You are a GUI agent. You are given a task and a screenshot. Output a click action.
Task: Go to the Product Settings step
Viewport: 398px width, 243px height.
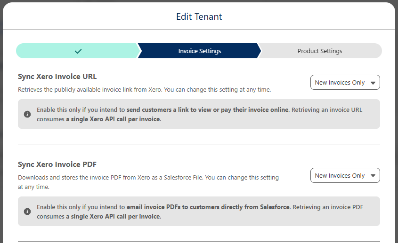coord(320,51)
